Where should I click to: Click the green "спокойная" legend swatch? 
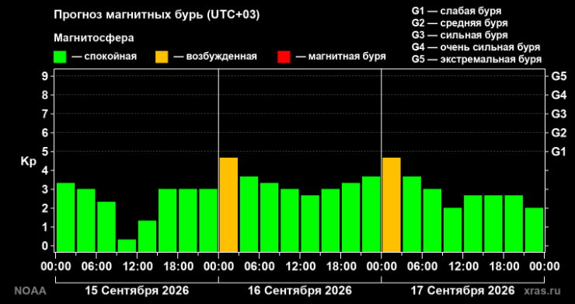[x=60, y=57]
